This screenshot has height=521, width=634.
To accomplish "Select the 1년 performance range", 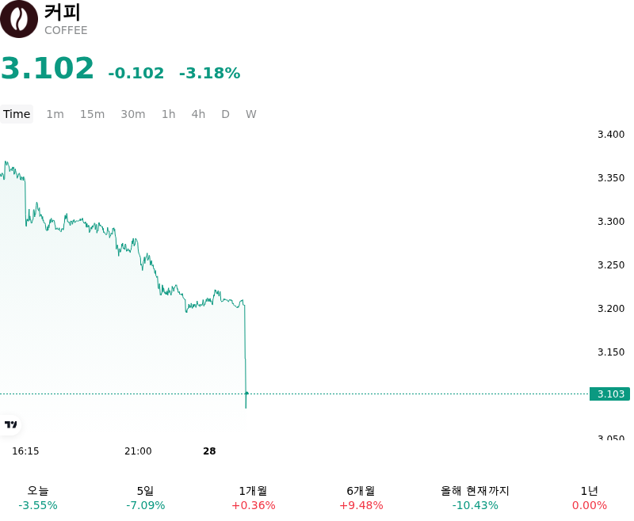I will pyautogui.click(x=590, y=498).
